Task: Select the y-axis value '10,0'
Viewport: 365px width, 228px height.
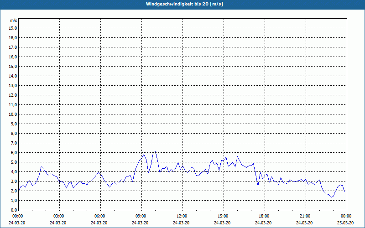Action: 13,114
